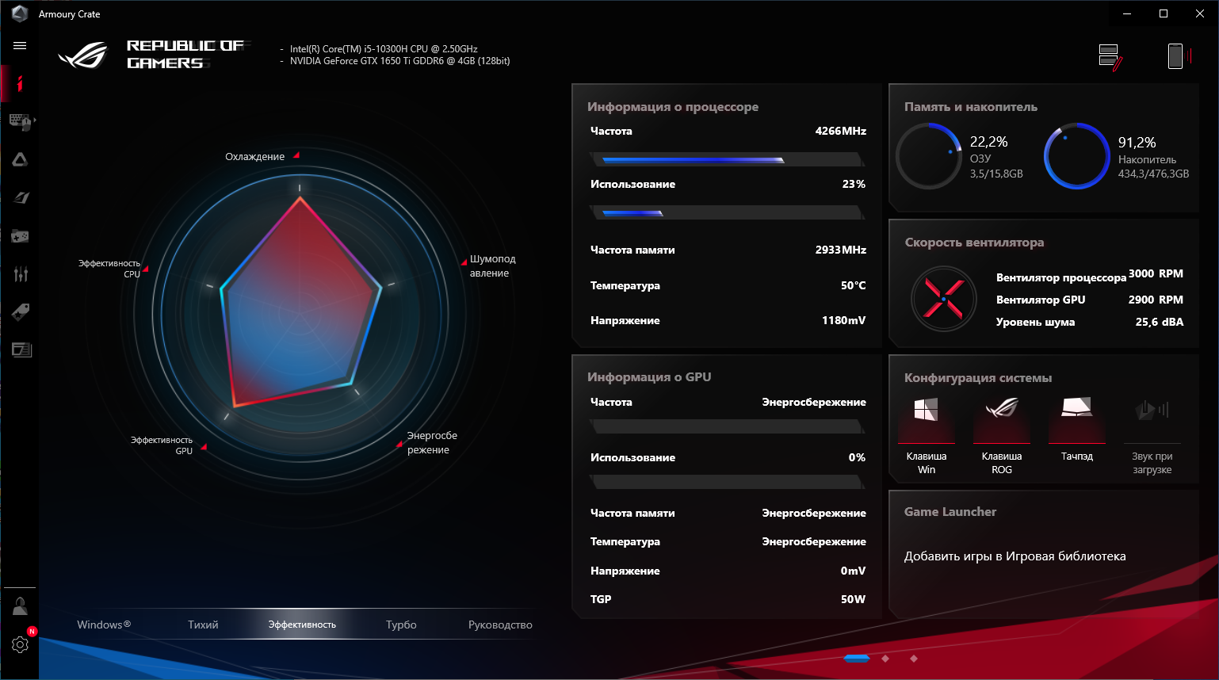Go to the first dashboard page indicator
Image resolution: width=1219 pixels, height=680 pixels.
pyautogui.click(x=857, y=658)
